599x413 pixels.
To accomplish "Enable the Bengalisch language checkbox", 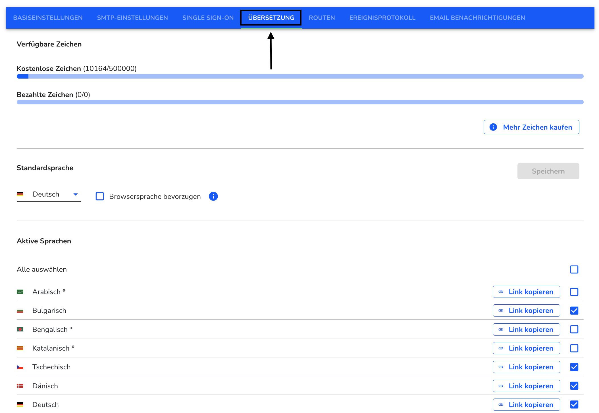I will [x=574, y=329].
